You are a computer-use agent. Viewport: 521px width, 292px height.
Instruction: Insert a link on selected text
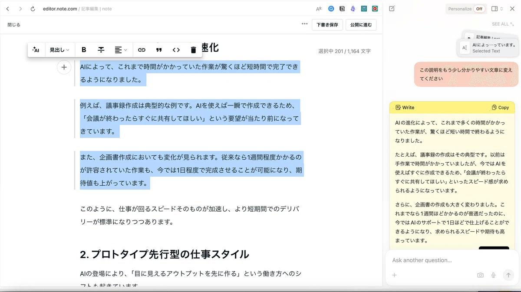click(x=142, y=50)
